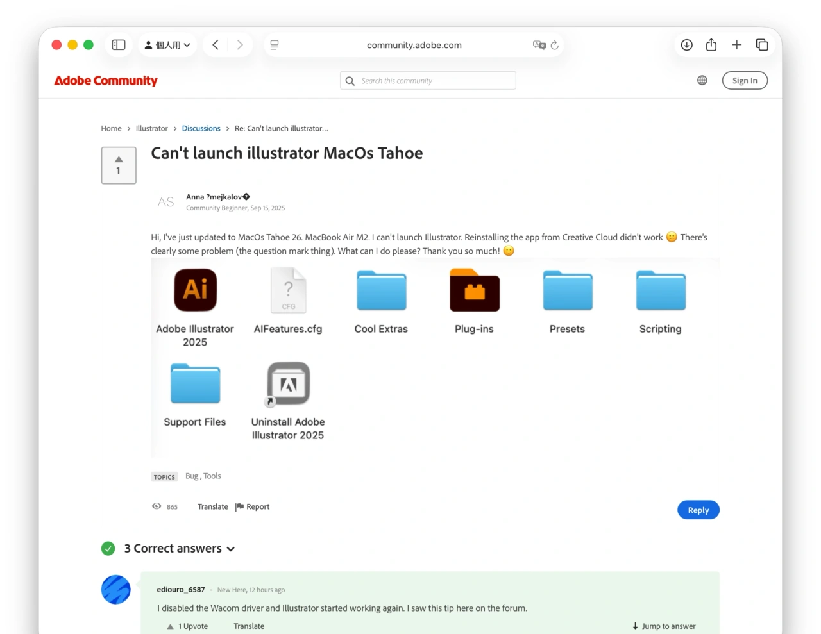This screenshot has height=634, width=821.
Task: Open the 個人用 profile dropdown
Action: tap(167, 45)
